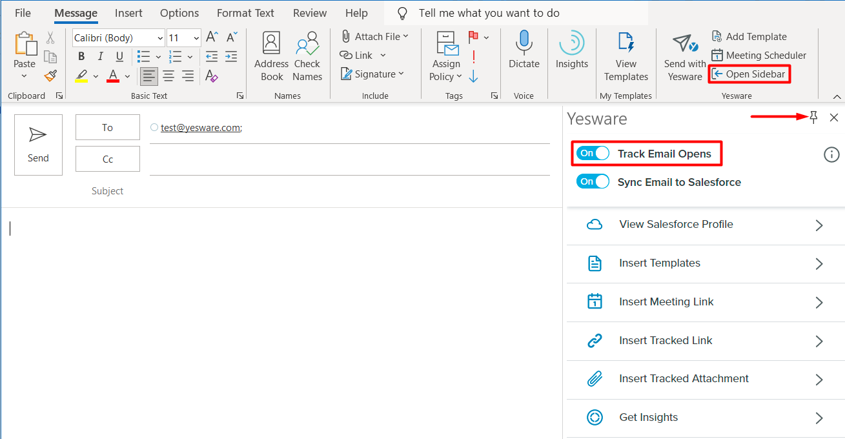This screenshot has height=439, width=845.
Task: Pin the Yesware sidebar
Action: 813,117
